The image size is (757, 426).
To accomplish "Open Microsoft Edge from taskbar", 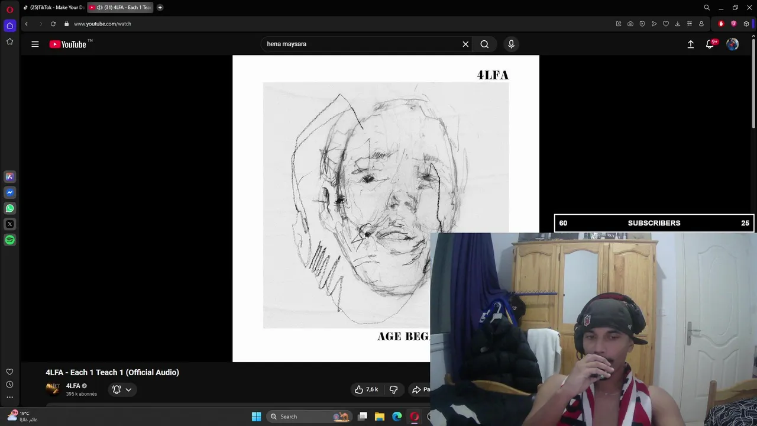I will pyautogui.click(x=397, y=417).
